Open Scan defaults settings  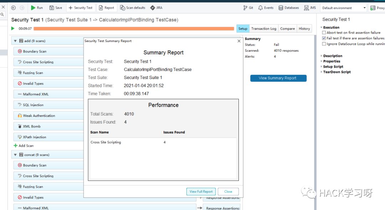click(x=133, y=8)
